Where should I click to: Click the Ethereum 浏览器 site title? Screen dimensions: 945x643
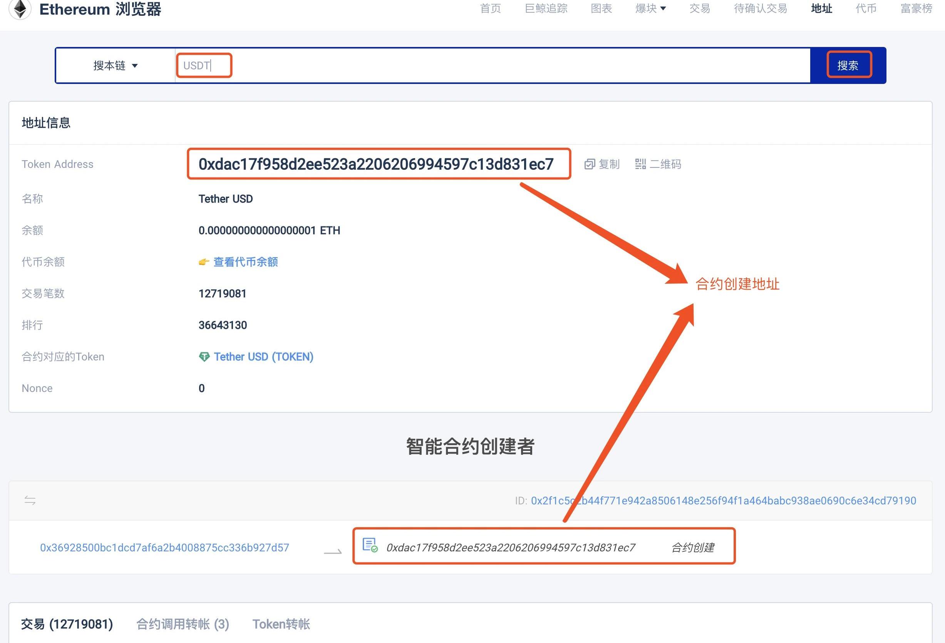(101, 9)
